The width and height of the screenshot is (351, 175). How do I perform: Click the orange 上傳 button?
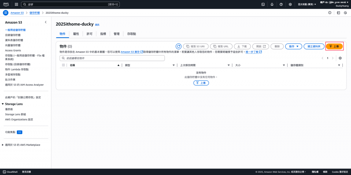(x=334, y=46)
